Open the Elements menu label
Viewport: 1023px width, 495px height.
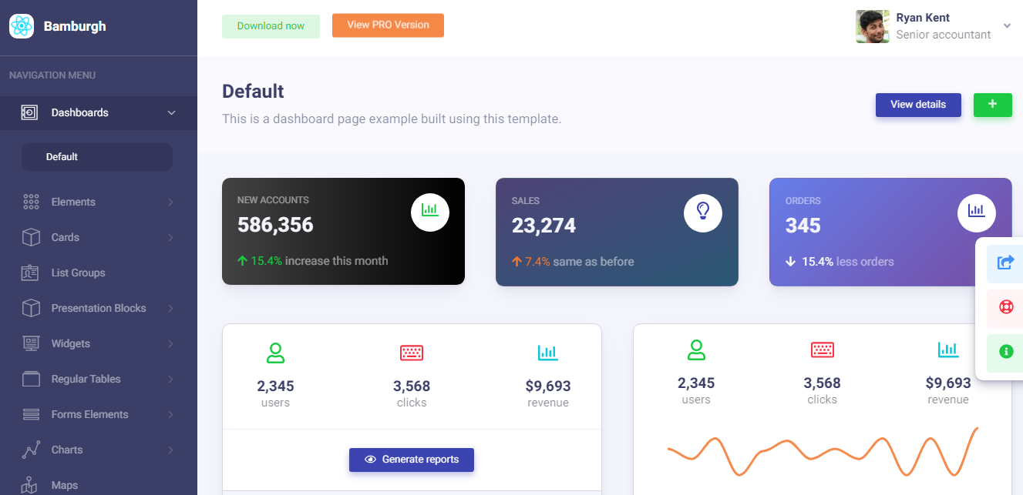(x=73, y=202)
